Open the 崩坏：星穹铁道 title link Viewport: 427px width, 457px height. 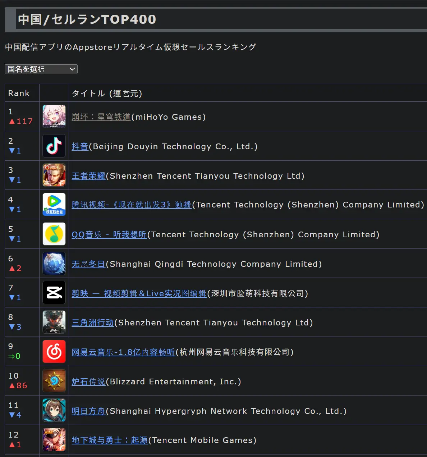[101, 117]
